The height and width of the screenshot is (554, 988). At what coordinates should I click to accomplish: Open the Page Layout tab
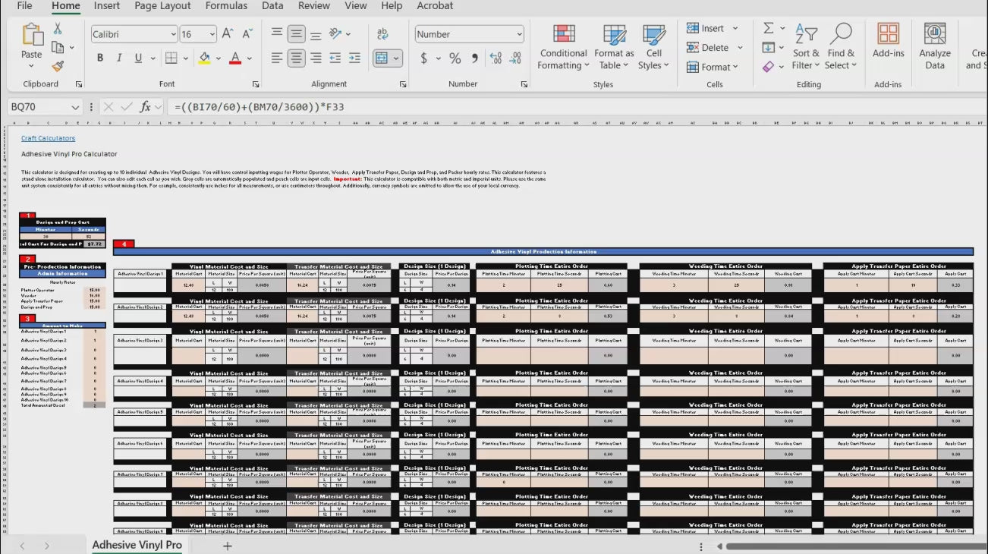coord(162,6)
